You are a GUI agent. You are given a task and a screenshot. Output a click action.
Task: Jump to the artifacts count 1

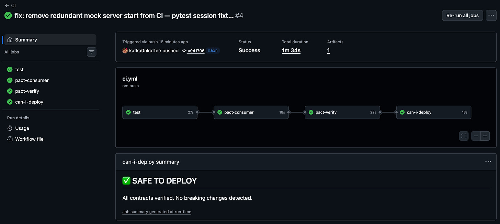pos(329,50)
